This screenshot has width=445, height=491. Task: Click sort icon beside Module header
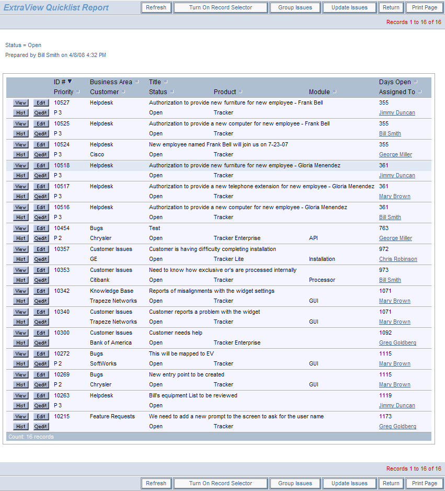pyautogui.click(x=335, y=92)
